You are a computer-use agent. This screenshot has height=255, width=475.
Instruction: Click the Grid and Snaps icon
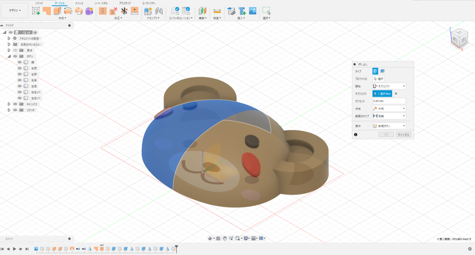253,238
